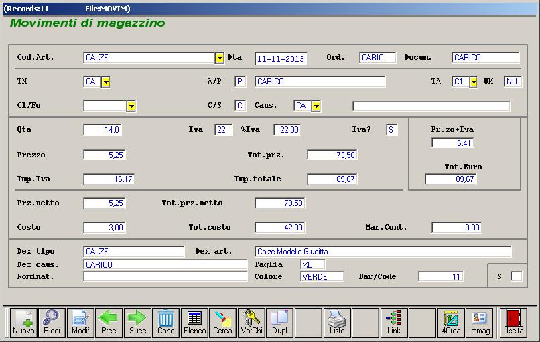Open the Cl/Fo dropdown arrow
This screenshot has height=342, width=540.
pos(131,106)
